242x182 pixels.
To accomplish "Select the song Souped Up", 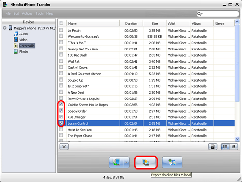I will click(76, 80).
